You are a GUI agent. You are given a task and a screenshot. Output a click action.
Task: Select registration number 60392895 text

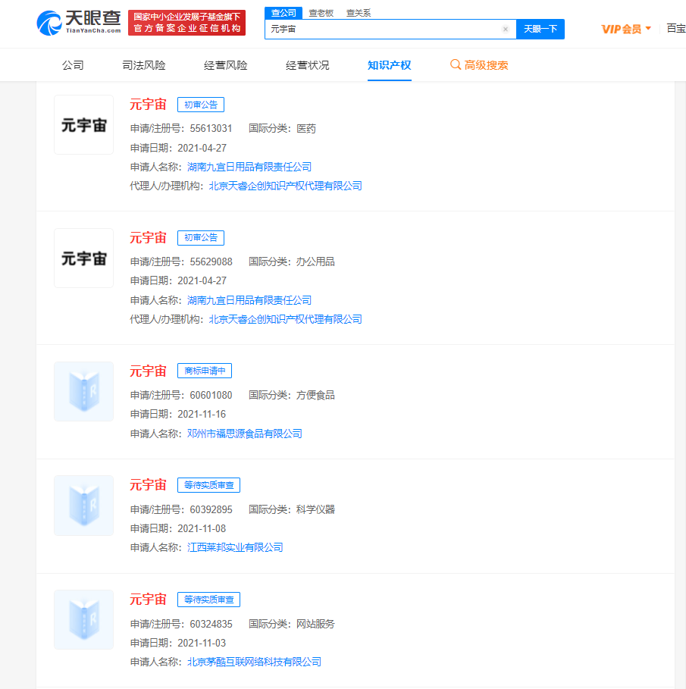coord(211,509)
